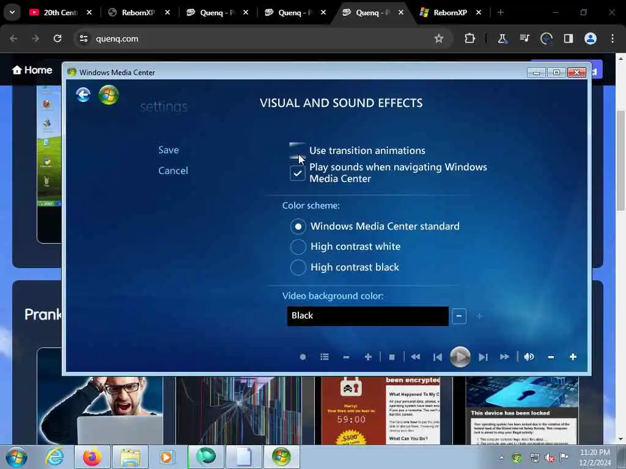Viewport: 626px width, 469px height.
Task: Select Windows Media Center standard color scheme
Action: (298, 227)
